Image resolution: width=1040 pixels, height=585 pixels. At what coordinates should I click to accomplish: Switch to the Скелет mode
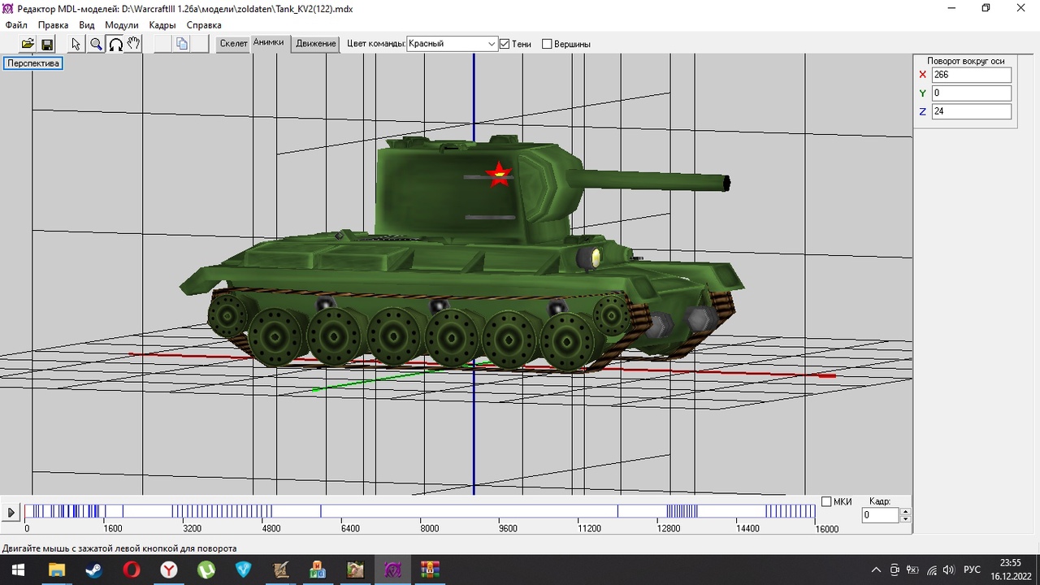click(233, 44)
